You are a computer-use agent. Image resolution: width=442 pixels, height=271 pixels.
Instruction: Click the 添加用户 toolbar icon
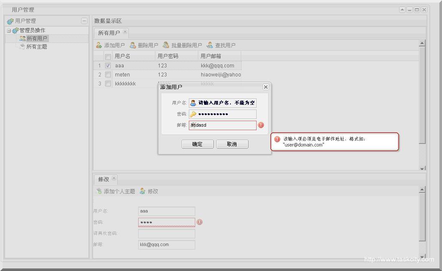point(99,45)
